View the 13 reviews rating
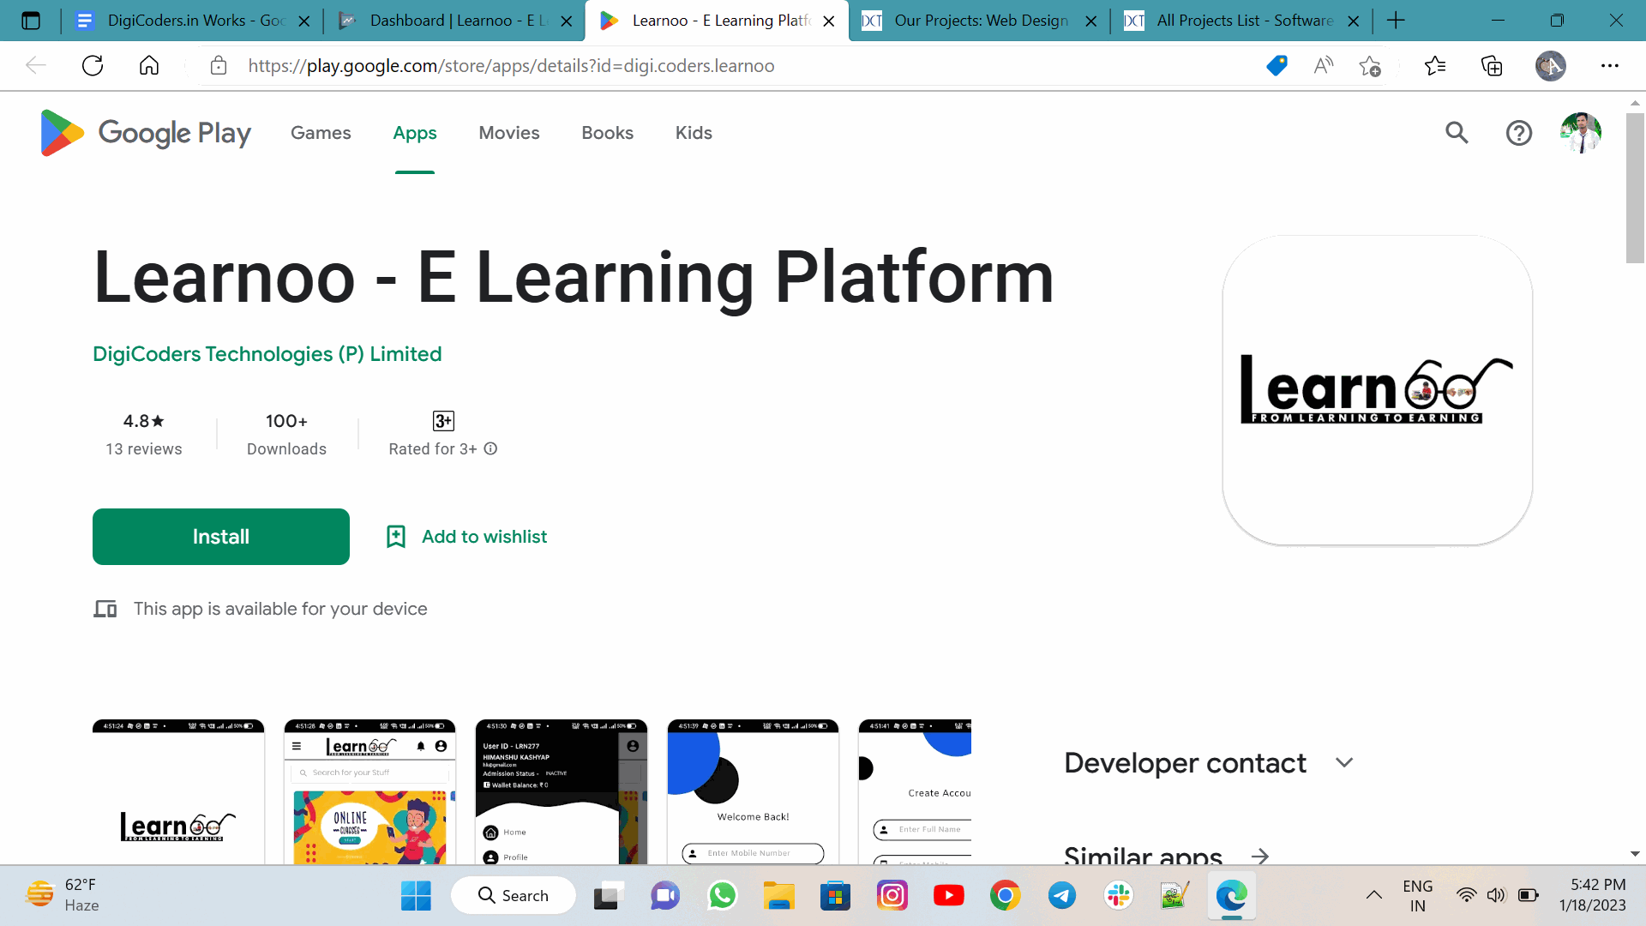 [x=144, y=434]
